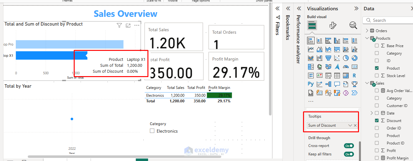Choose the Funnel visual icon
Viewport: 413px width, 161px height.
pos(328,58)
